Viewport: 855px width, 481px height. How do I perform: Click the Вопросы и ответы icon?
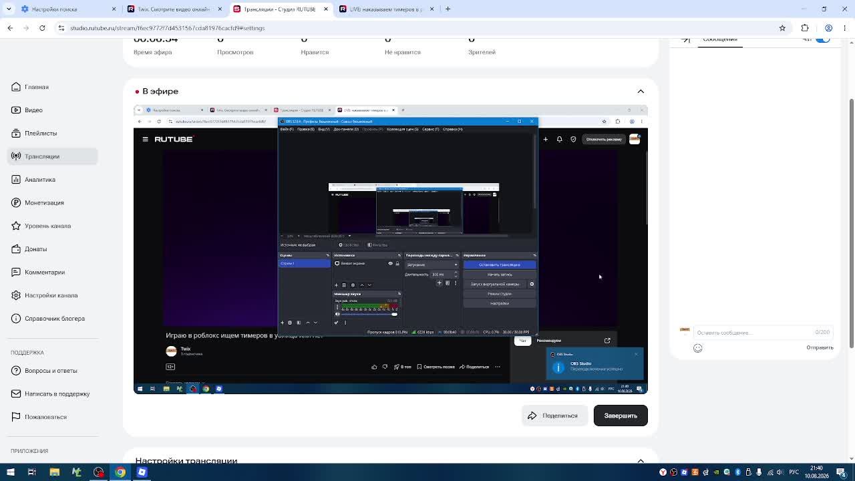tap(16, 371)
